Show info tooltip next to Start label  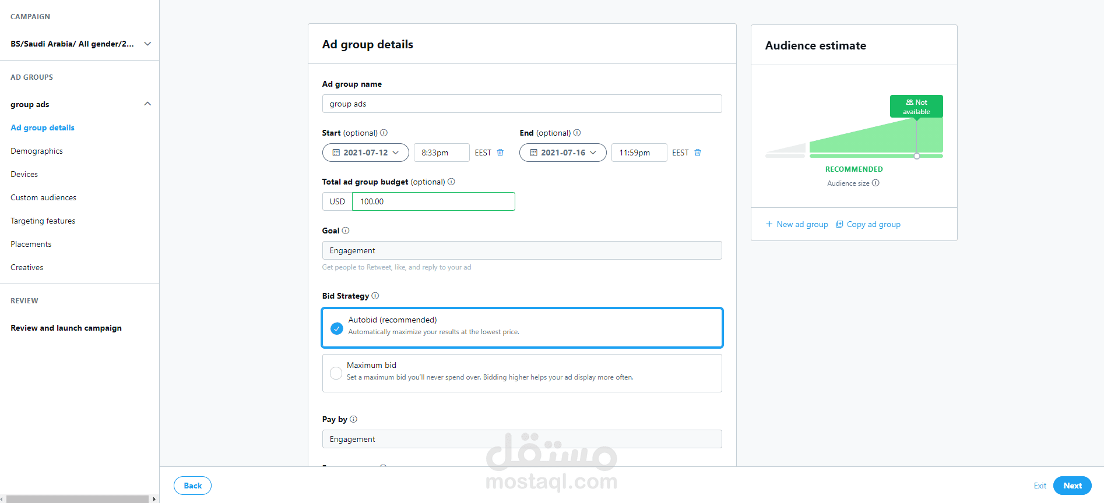point(384,133)
